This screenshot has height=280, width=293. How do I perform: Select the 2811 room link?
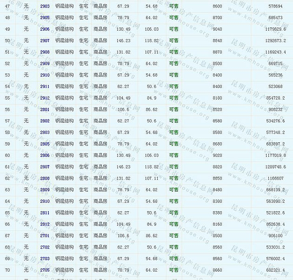[x=45, y=213]
